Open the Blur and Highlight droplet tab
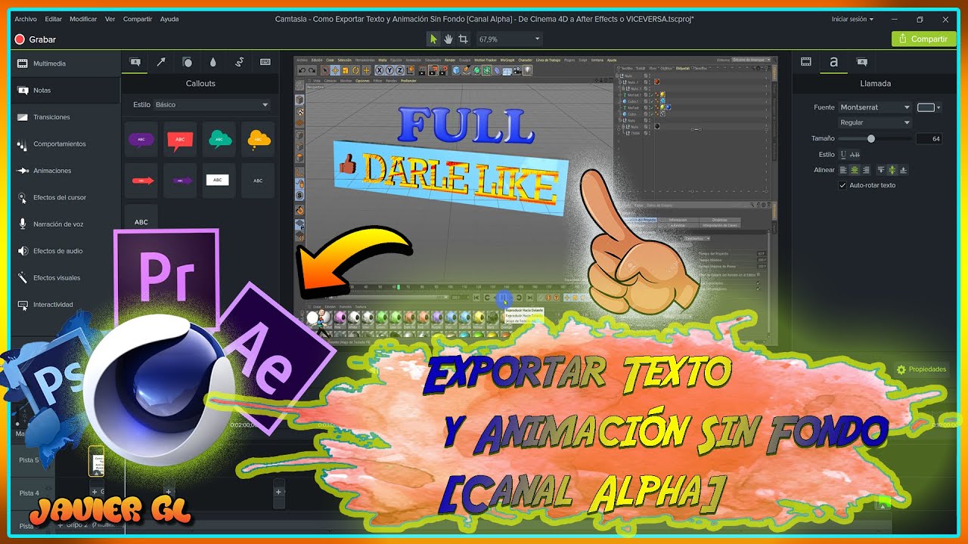This screenshot has width=968, height=544. 213,62
